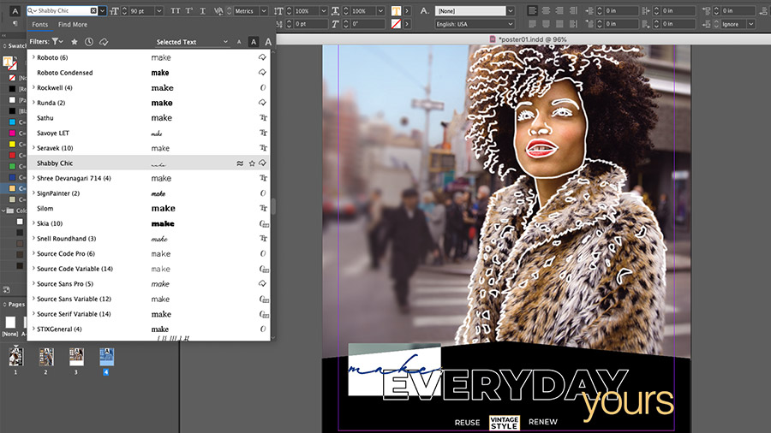This screenshot has width=771, height=433.
Task: Apply All Caps formatting
Action: (x=175, y=11)
